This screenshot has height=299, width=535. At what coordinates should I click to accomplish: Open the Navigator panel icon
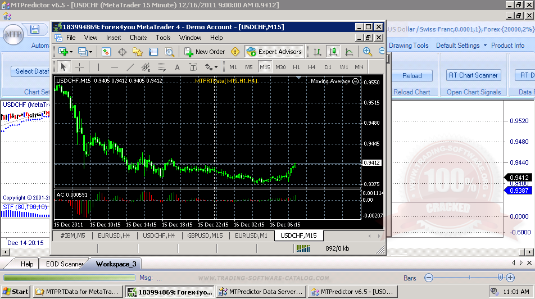tap(138, 52)
